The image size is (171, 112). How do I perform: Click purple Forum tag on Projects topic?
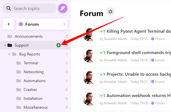tap(158, 82)
